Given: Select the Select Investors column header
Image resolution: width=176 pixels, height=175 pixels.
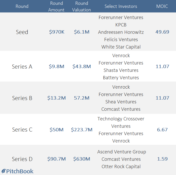Looking at the screenshot, I should tap(121, 6).
